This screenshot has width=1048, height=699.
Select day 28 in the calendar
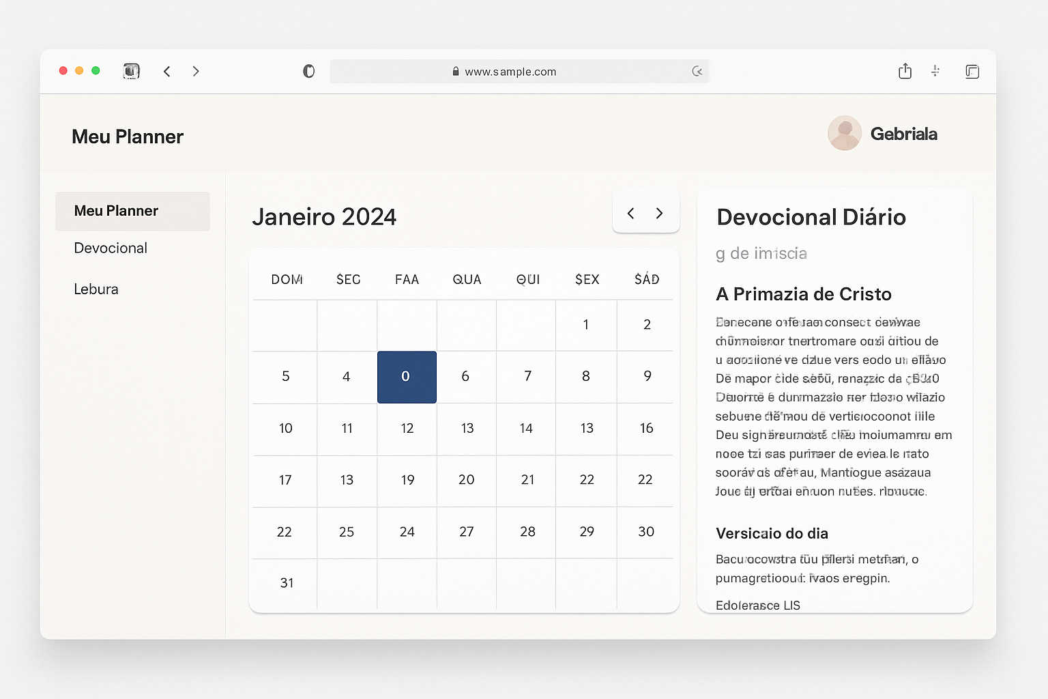click(x=527, y=532)
